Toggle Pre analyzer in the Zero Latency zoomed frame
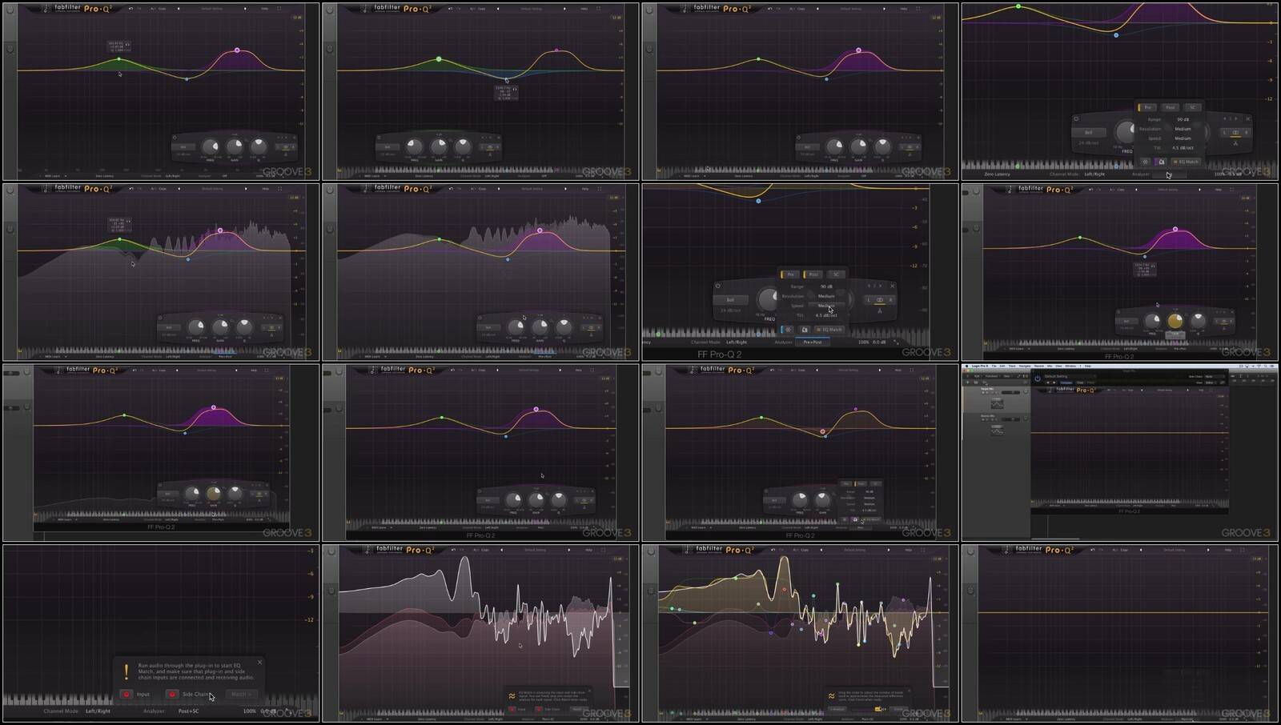 point(1147,107)
